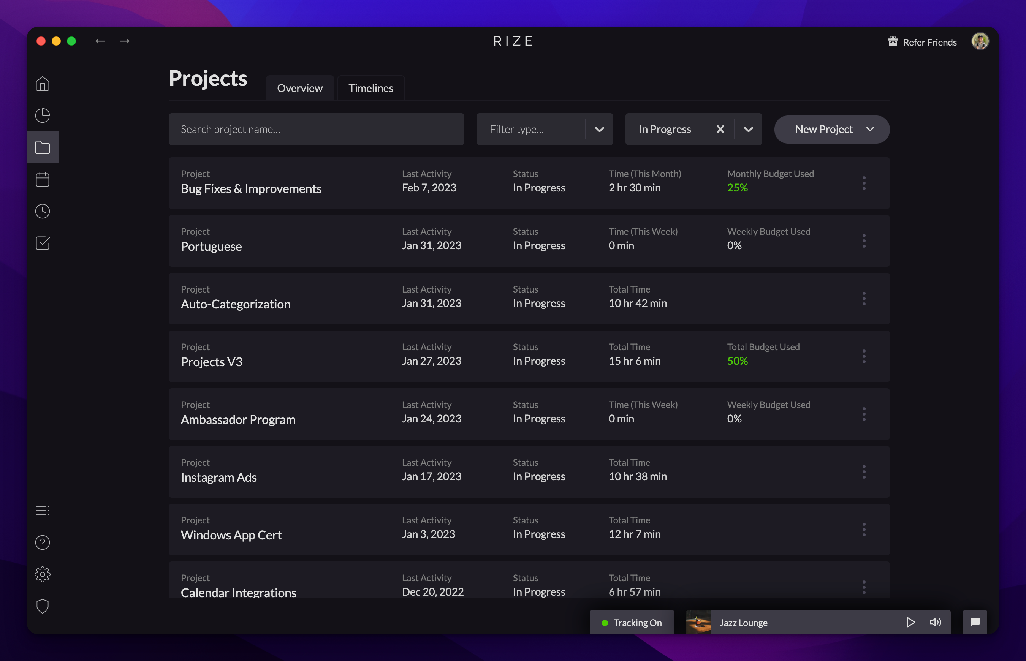The height and width of the screenshot is (661, 1026).
Task: Click the Filter type input field
Action: click(532, 129)
